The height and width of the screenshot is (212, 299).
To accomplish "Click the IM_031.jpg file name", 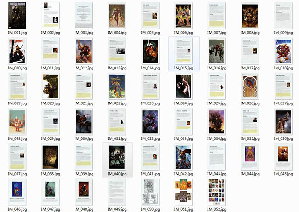I will [x=117, y=139].
